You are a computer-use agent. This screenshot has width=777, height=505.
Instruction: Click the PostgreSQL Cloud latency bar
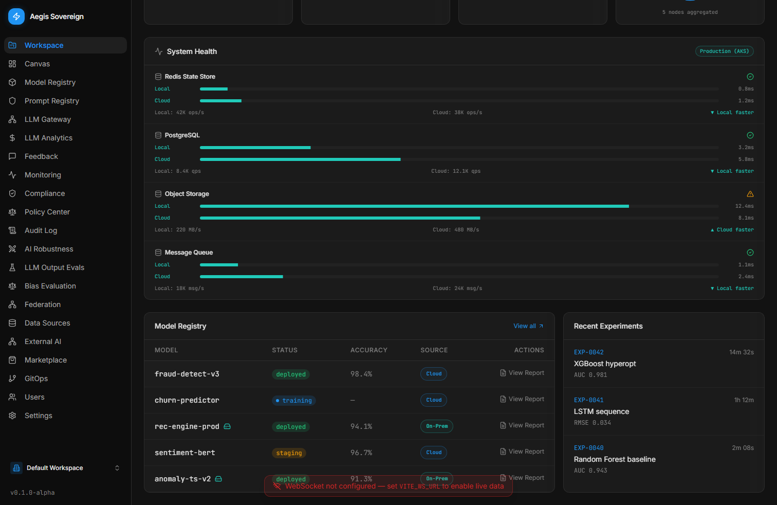point(459,159)
